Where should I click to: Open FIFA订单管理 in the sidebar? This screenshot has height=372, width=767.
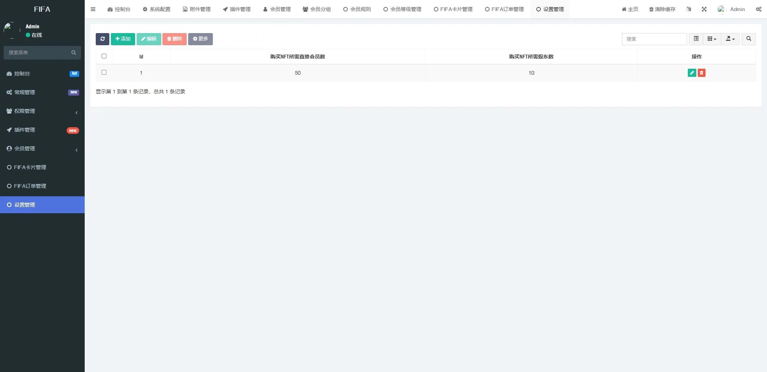[x=42, y=186]
